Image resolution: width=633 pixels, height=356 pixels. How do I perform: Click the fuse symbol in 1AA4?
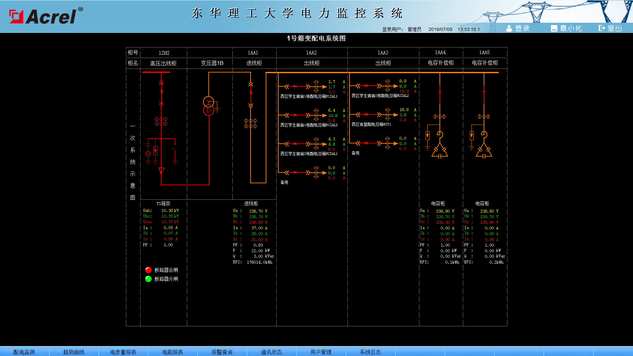(x=428, y=136)
